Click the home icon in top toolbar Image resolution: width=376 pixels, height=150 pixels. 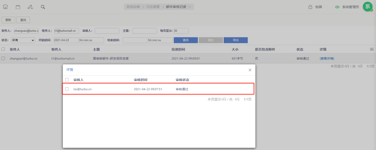pos(5,7)
